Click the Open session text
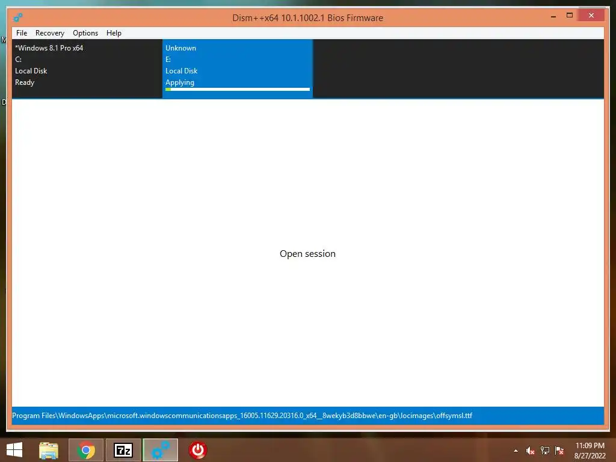 tap(307, 254)
